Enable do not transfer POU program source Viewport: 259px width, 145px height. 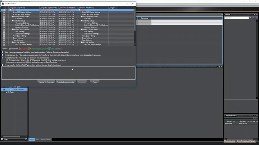pyautogui.click(x=3, y=55)
